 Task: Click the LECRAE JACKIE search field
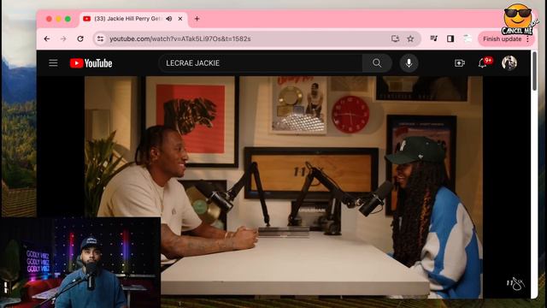click(261, 62)
